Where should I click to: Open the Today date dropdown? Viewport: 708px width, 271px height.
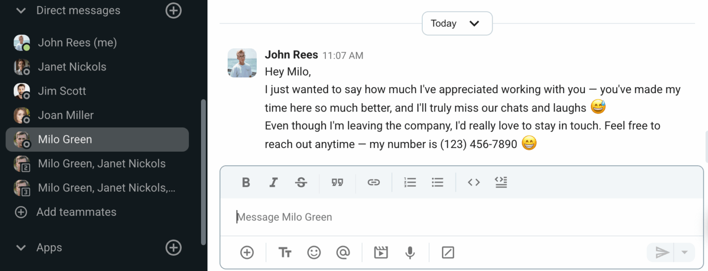pos(457,23)
